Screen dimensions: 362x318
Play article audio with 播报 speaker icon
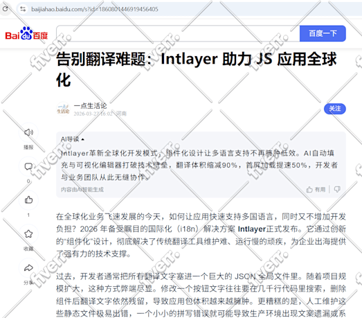point(28,132)
